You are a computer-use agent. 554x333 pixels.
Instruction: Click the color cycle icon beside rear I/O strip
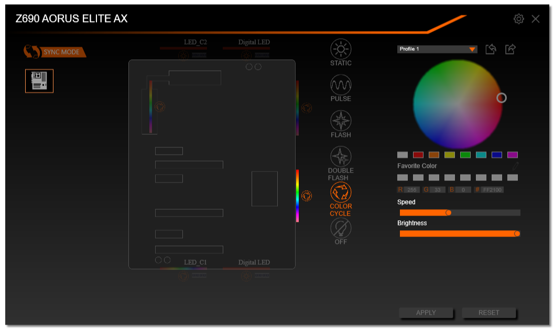160,107
